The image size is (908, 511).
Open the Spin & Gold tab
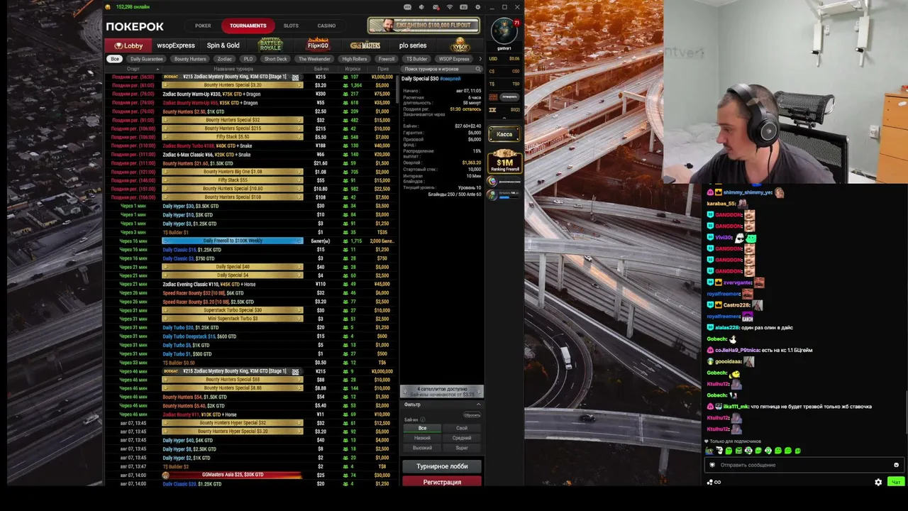point(223,45)
